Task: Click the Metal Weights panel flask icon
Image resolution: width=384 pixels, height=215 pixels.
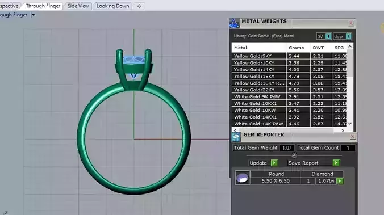Action: 234,23
